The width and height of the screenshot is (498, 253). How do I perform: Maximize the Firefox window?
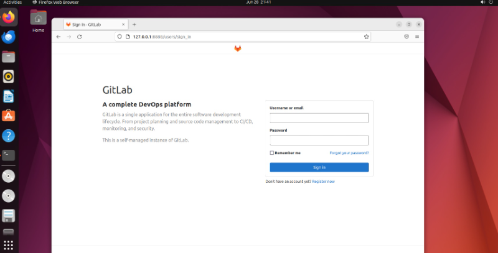(x=409, y=24)
